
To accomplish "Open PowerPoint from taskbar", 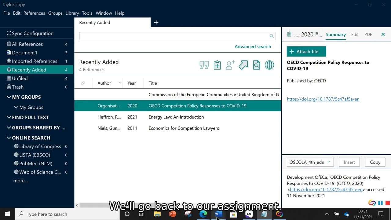I will coord(173,214).
